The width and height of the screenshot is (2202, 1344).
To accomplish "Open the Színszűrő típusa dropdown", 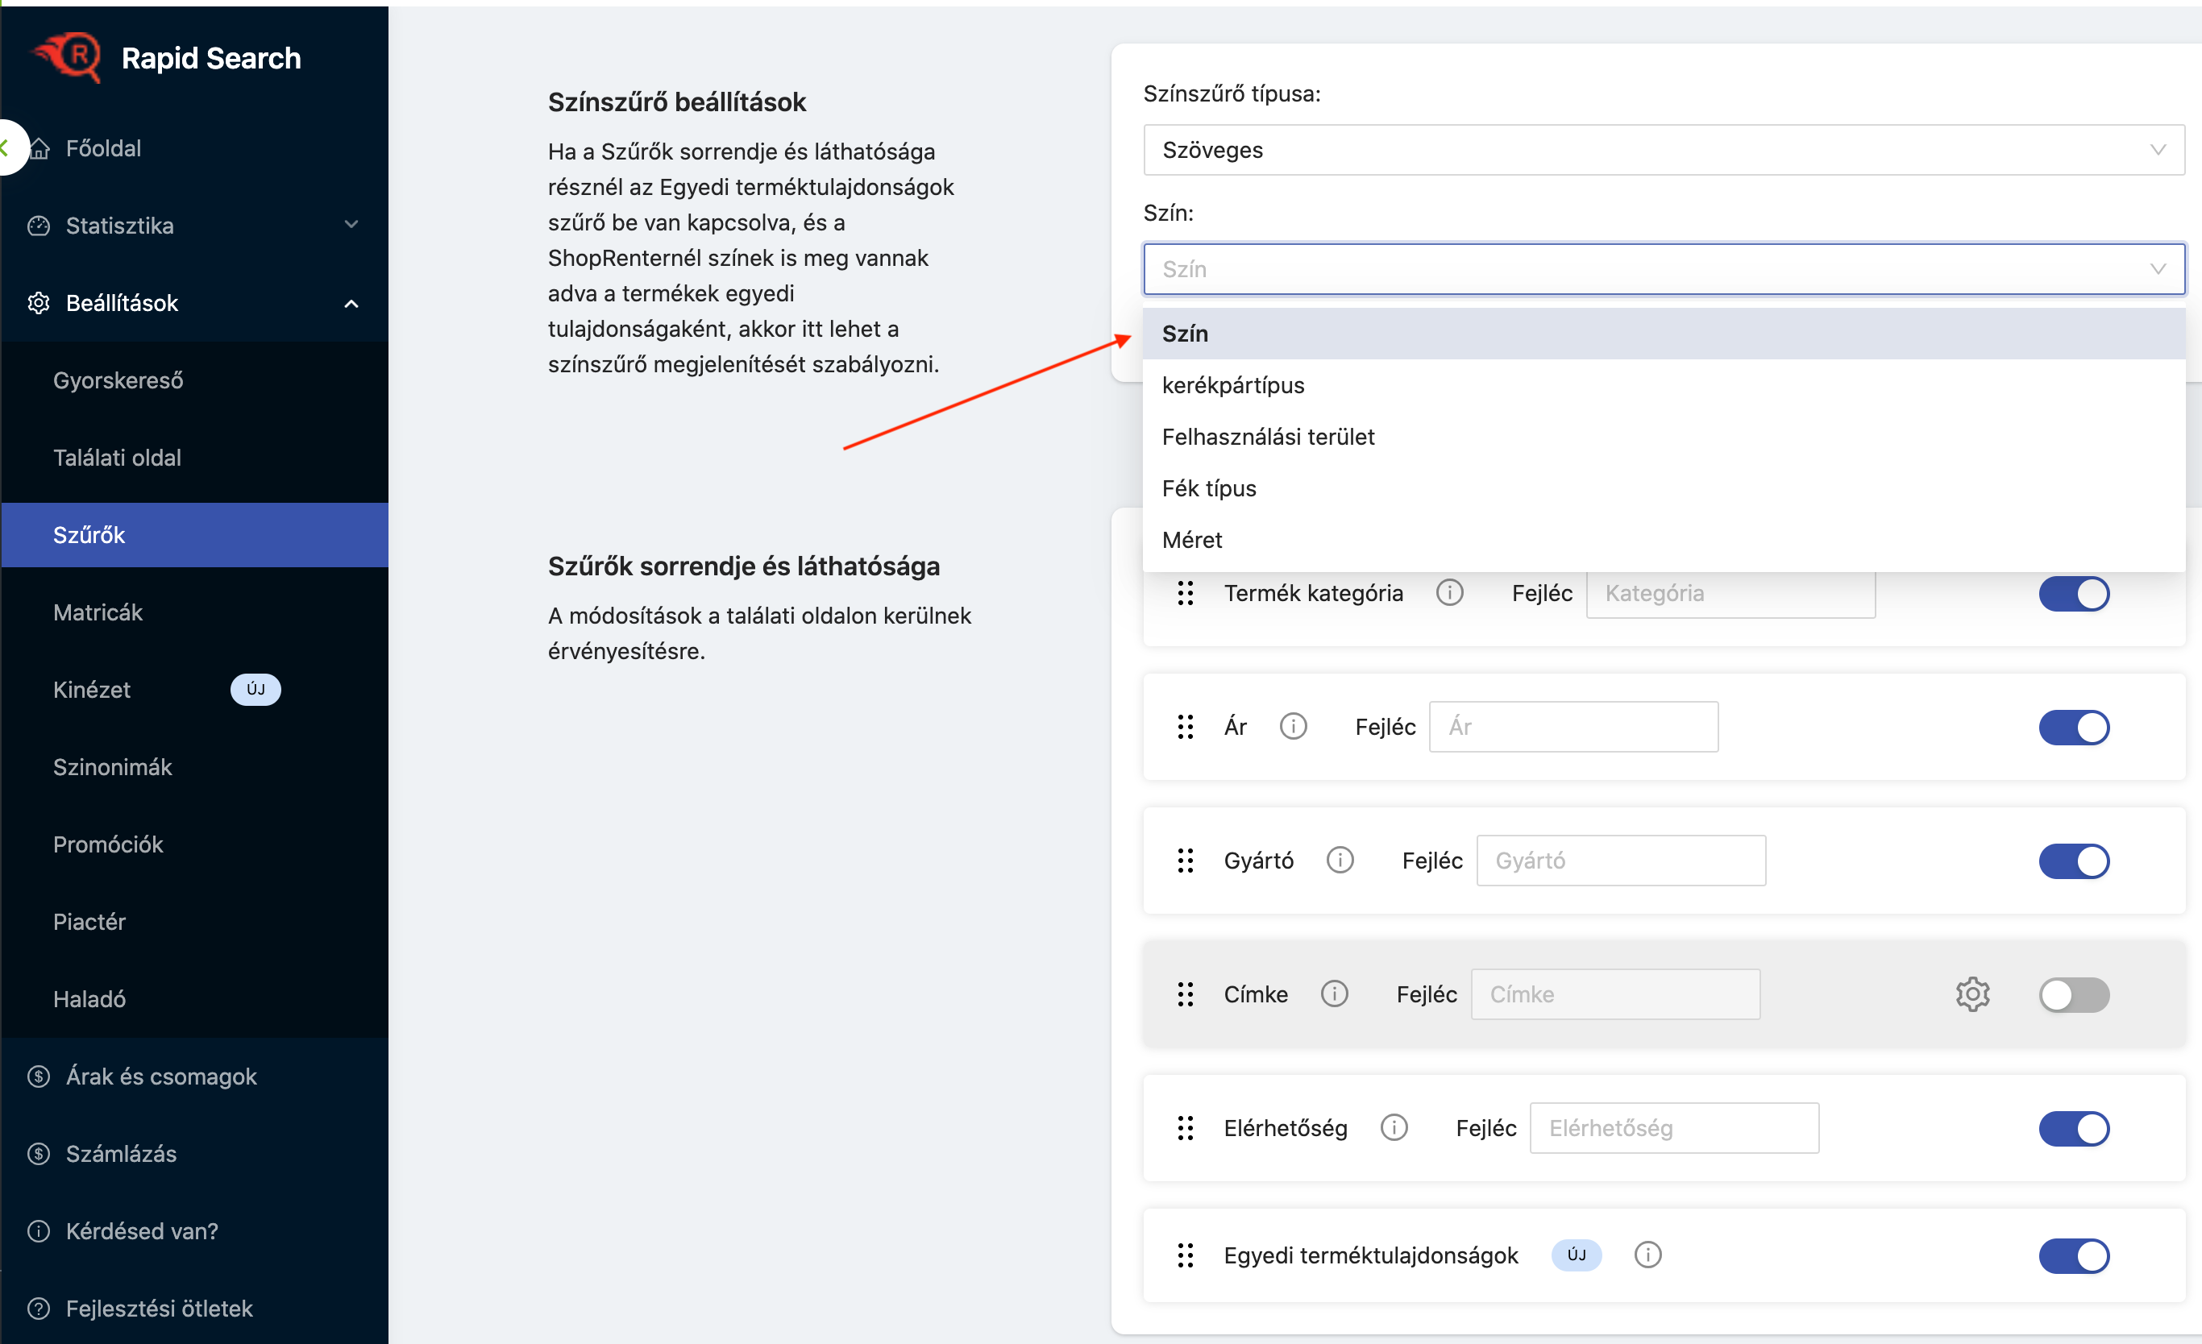I will pos(1663,150).
